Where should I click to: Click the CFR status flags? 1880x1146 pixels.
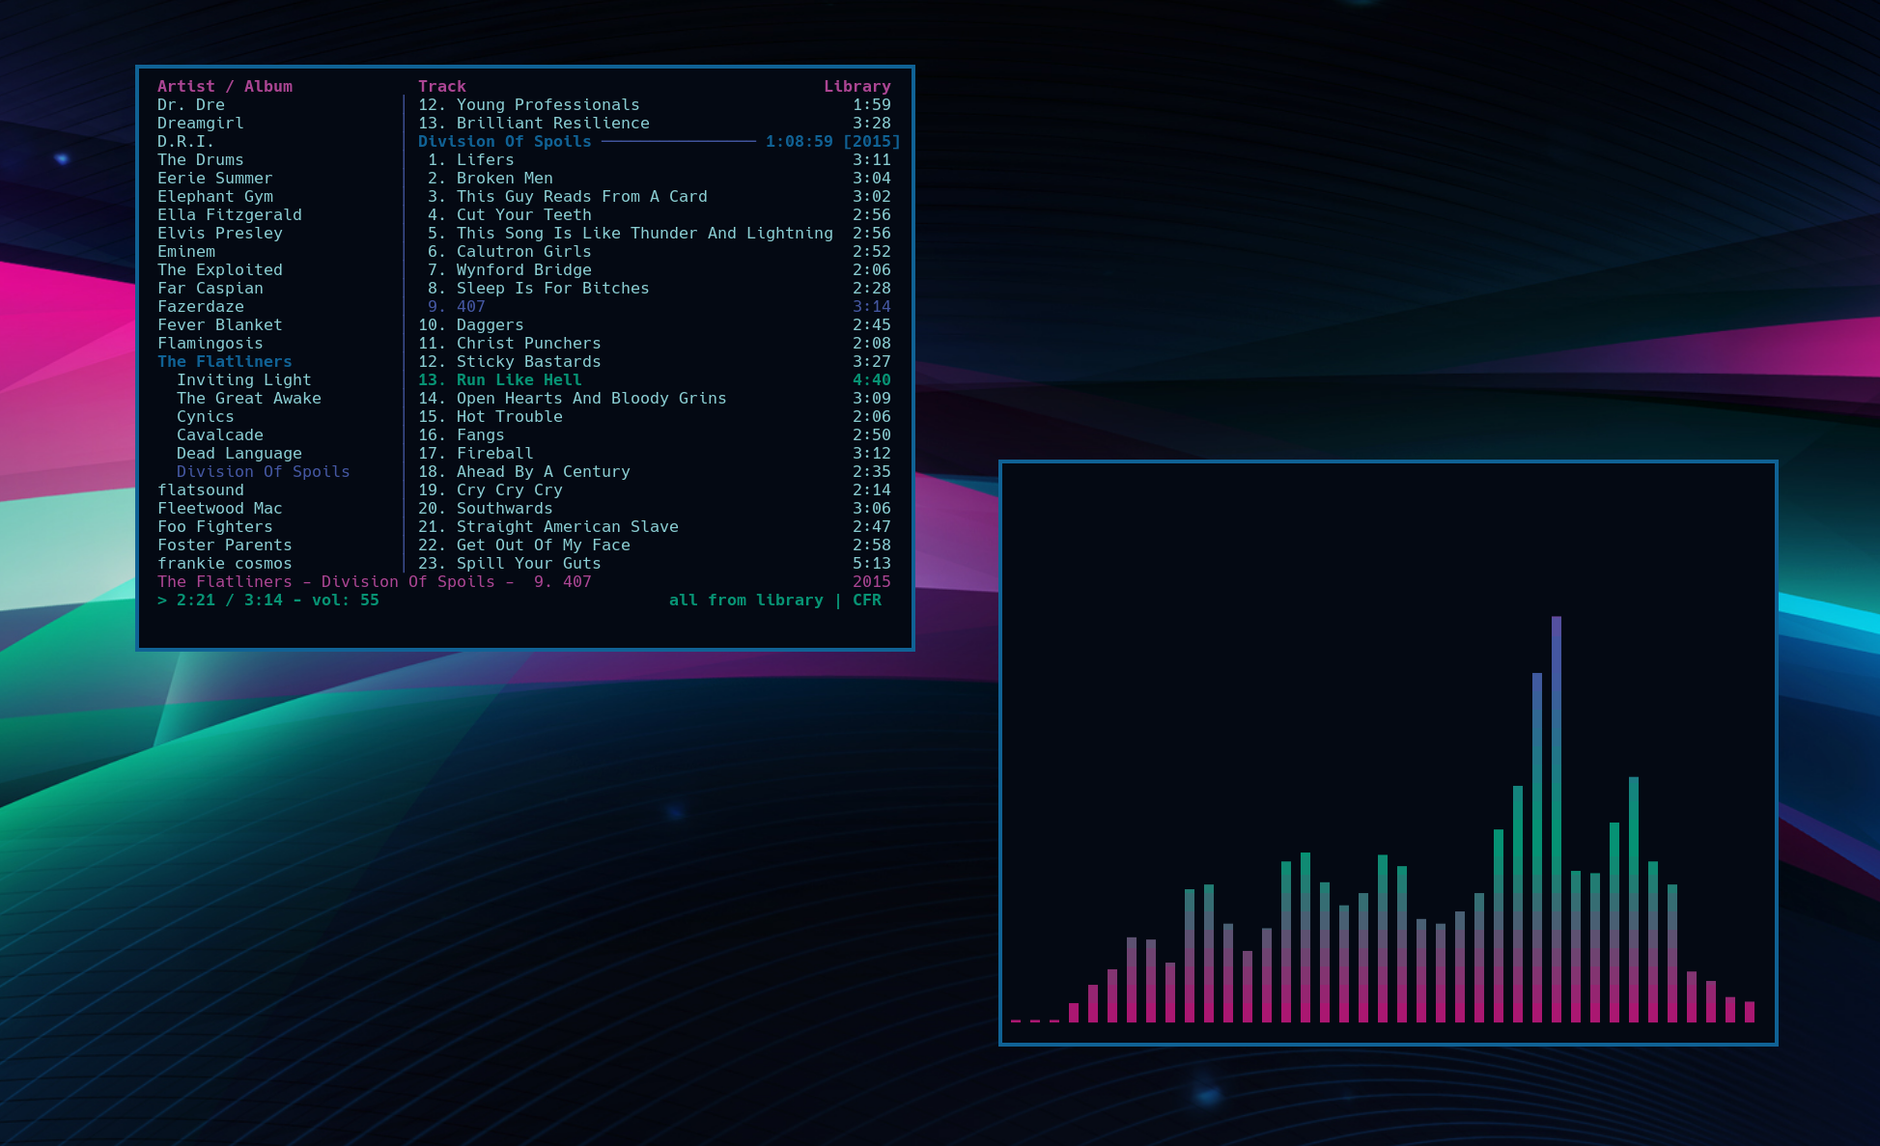tap(866, 601)
